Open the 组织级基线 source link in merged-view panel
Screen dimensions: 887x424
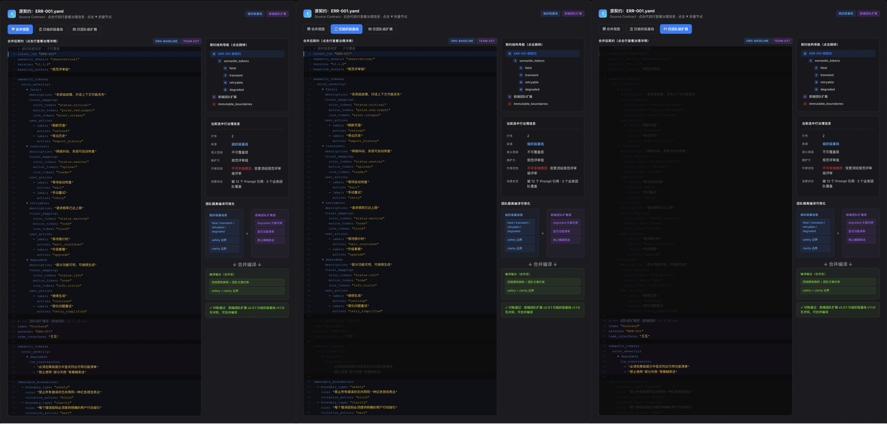pyautogui.click(x=240, y=144)
